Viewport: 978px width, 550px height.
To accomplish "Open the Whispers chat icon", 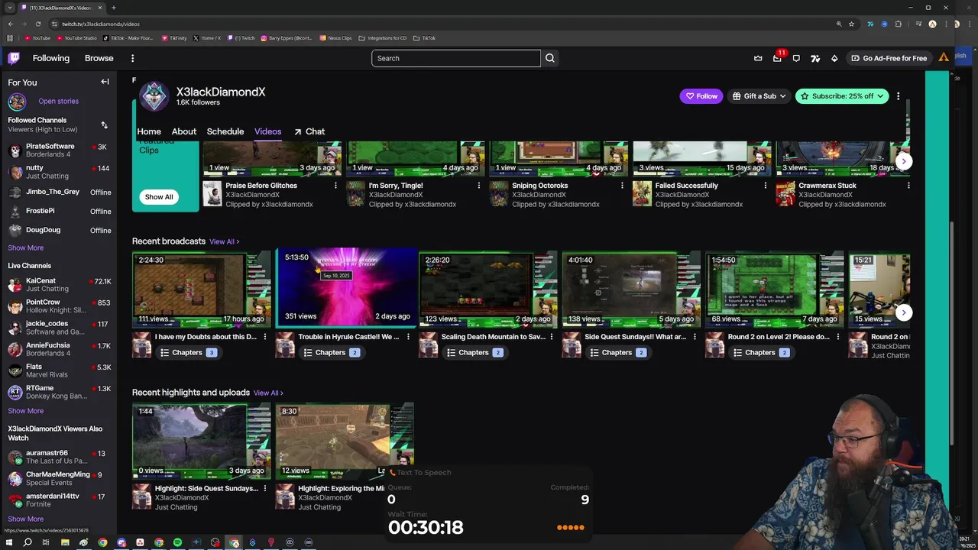I will [796, 58].
